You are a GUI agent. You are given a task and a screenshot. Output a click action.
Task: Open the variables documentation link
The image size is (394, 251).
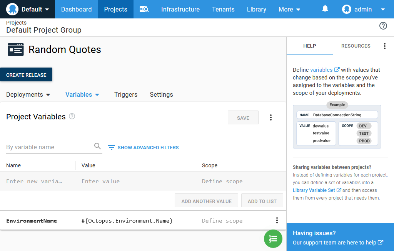[x=325, y=70]
